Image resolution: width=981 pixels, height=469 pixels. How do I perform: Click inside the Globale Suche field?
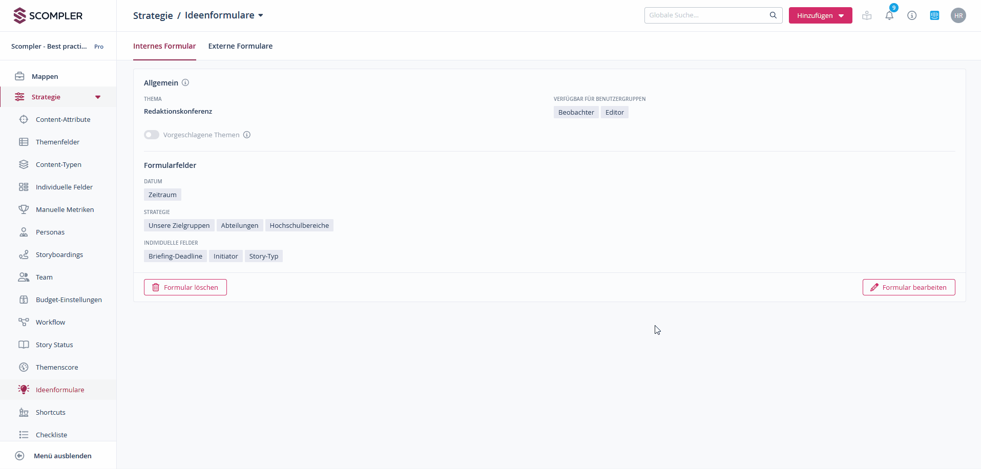707,15
